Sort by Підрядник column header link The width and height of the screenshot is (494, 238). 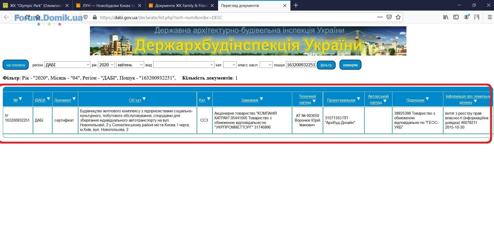coord(415,100)
